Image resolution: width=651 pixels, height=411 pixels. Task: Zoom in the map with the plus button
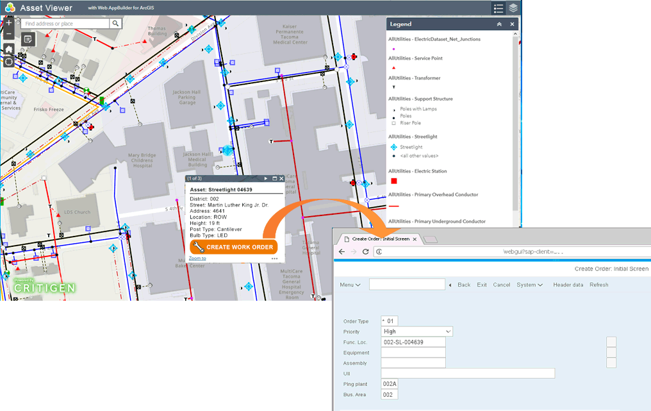tap(9, 23)
